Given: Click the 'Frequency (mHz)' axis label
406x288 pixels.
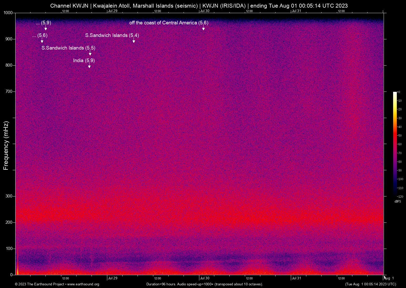Looking at the screenshot, I should [6, 146].
